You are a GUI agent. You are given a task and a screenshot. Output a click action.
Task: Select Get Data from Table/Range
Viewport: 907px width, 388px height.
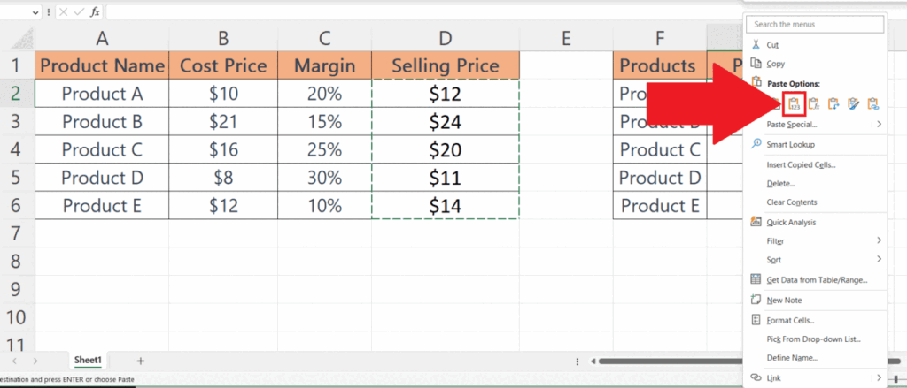pyautogui.click(x=815, y=280)
